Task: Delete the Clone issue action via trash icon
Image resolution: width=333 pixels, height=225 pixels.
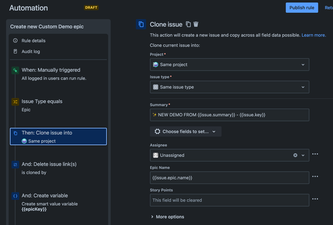Action: 196,24
